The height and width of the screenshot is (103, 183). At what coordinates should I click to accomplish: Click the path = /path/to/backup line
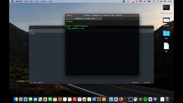(x=77, y=26)
